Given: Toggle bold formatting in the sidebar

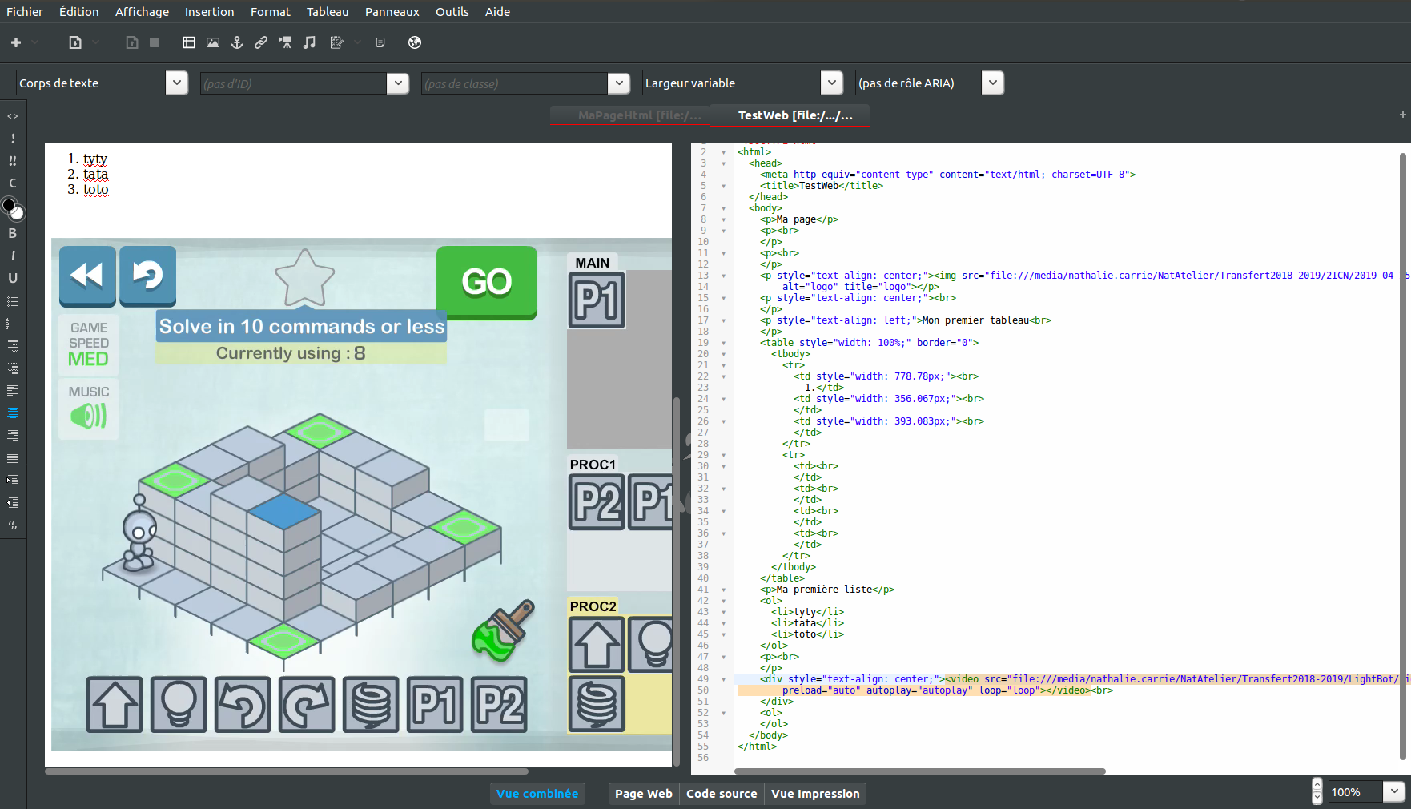Looking at the screenshot, I should coord(12,233).
